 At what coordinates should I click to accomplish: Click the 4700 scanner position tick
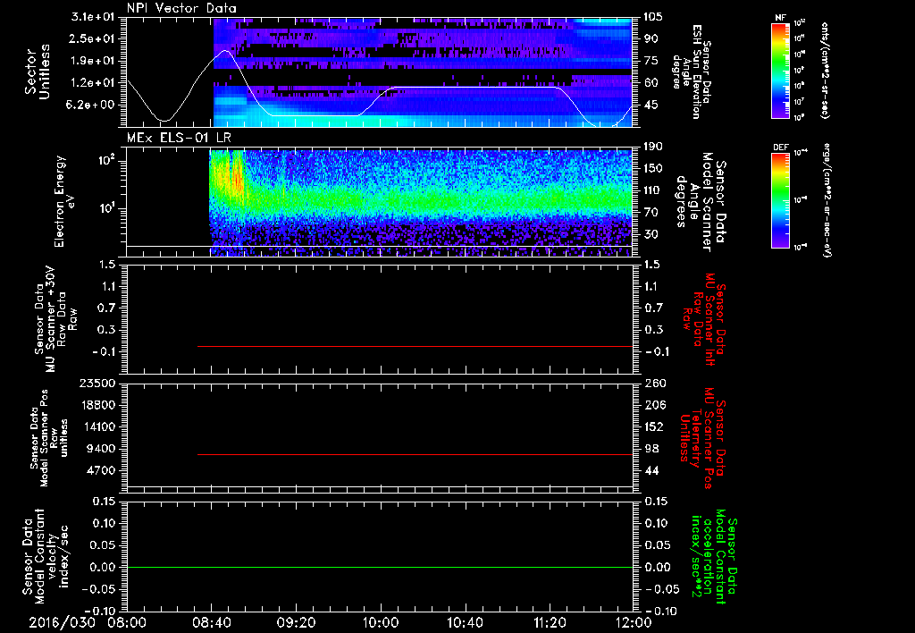coord(100,470)
